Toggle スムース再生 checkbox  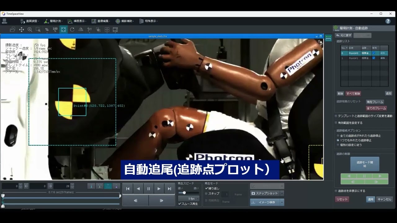point(180,203)
